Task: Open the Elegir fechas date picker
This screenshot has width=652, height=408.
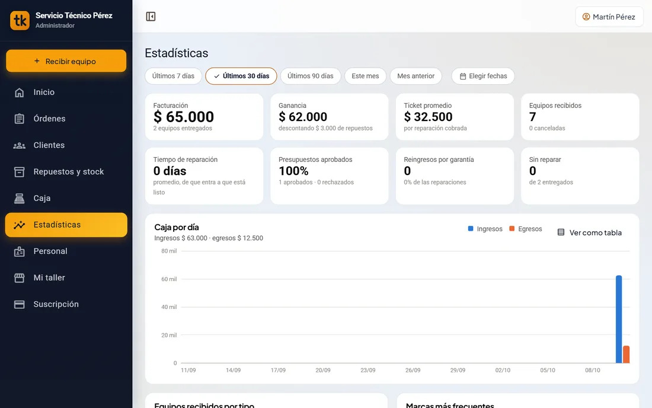Action: pyautogui.click(x=483, y=76)
